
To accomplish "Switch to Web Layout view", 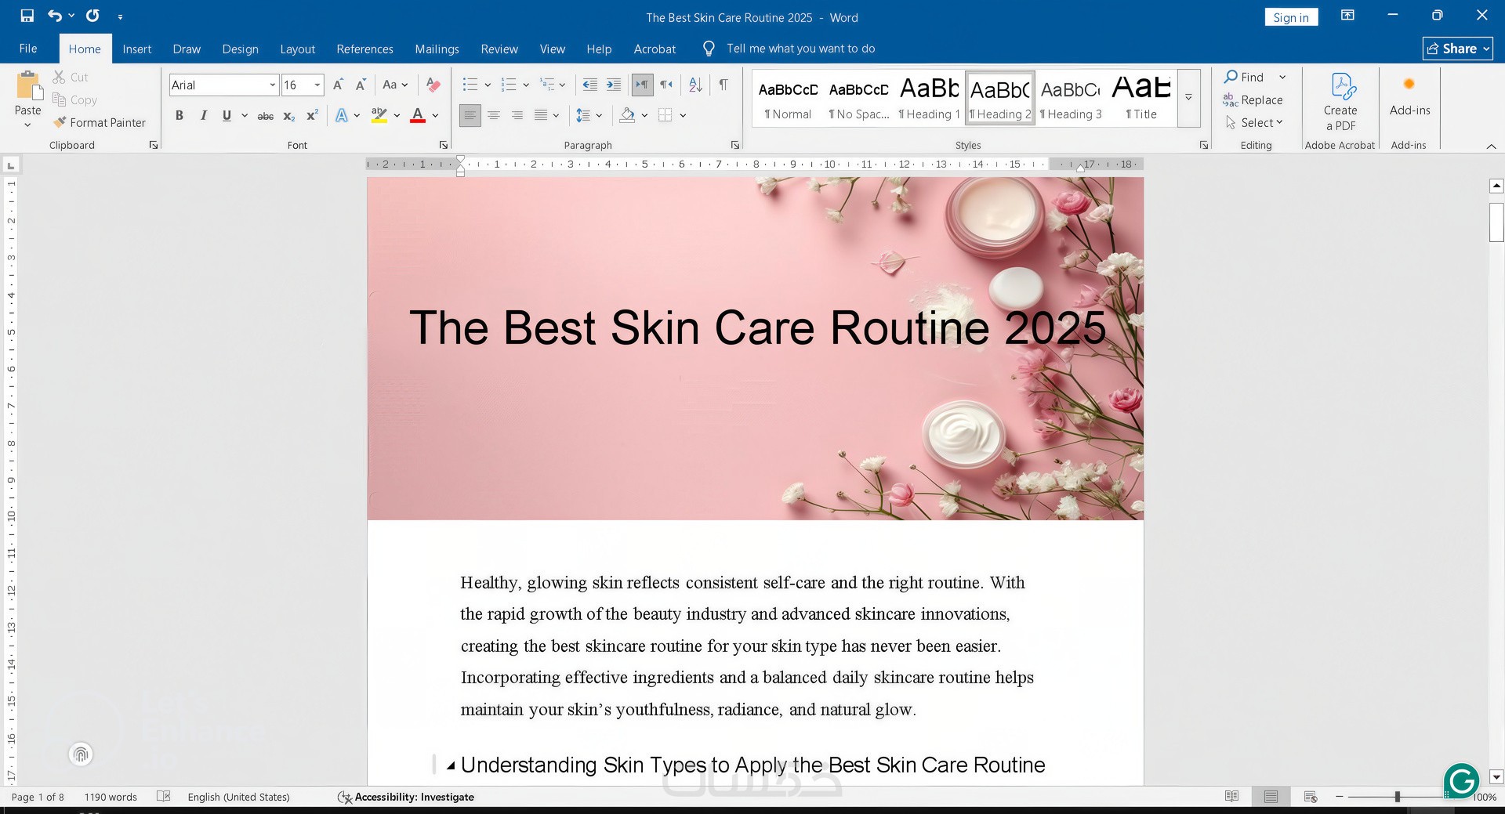I will pyautogui.click(x=1311, y=797).
